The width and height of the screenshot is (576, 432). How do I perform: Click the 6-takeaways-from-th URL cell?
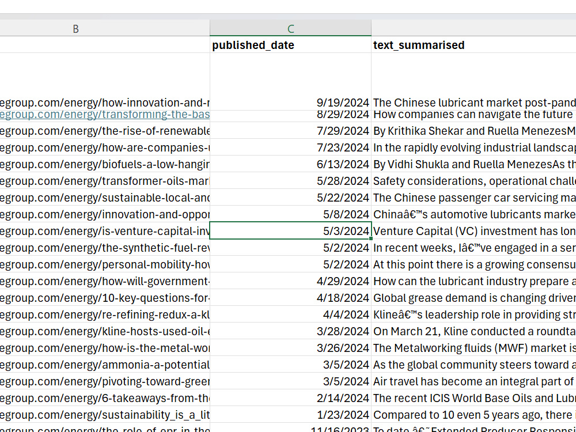click(x=105, y=398)
